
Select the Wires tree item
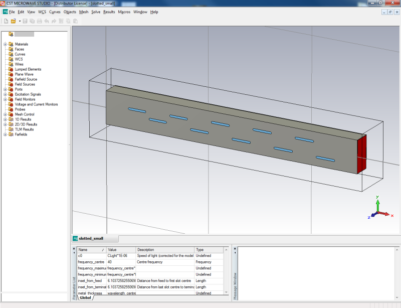tap(19, 64)
